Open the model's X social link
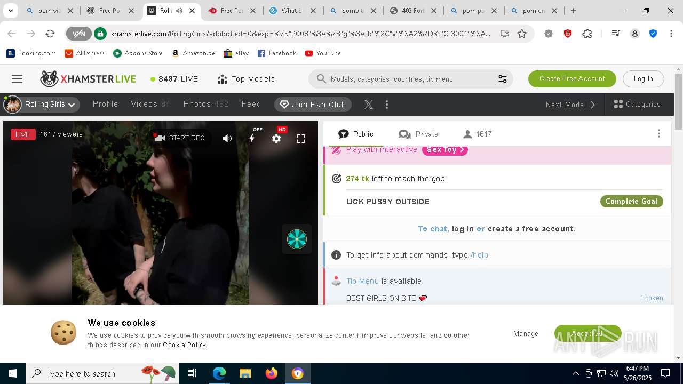 click(369, 105)
